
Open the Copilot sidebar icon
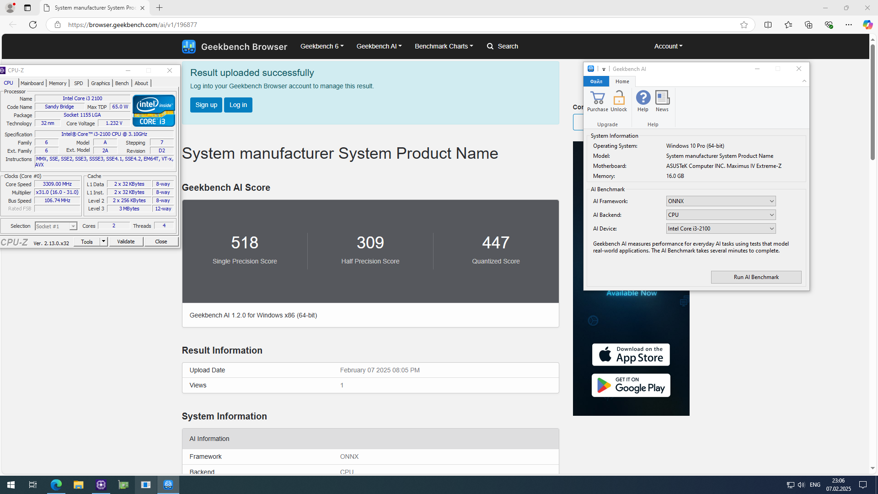867,25
